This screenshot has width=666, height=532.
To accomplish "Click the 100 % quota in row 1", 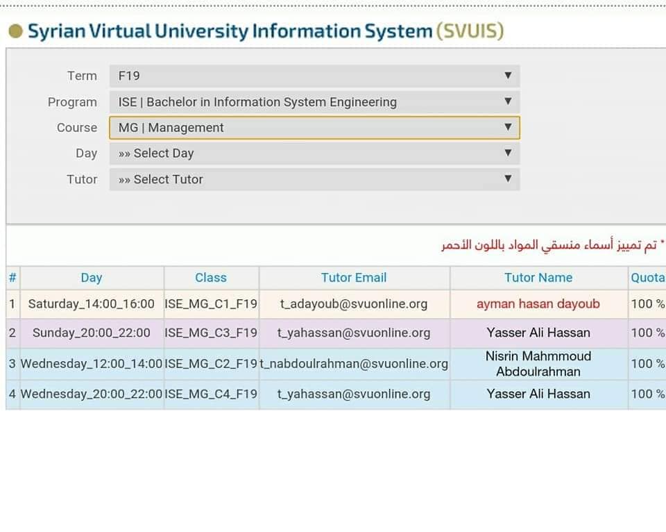I will (647, 304).
